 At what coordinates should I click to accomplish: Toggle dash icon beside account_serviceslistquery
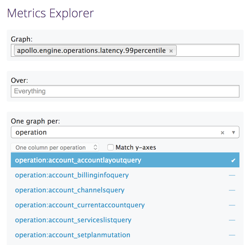(x=232, y=220)
